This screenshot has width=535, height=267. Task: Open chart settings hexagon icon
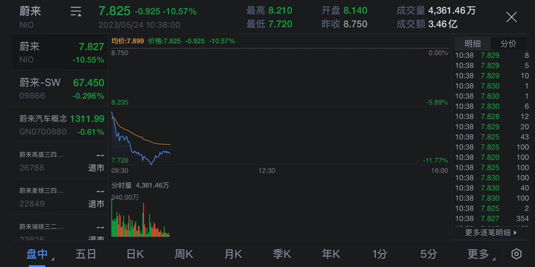516,254
